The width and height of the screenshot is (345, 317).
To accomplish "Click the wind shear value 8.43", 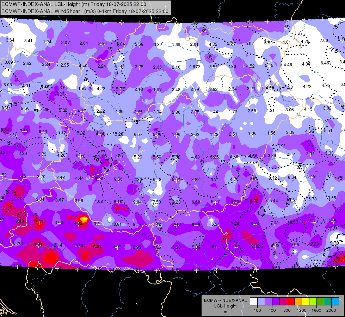I will [43, 131].
